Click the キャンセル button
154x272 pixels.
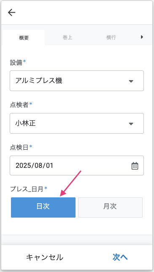(x=45, y=257)
